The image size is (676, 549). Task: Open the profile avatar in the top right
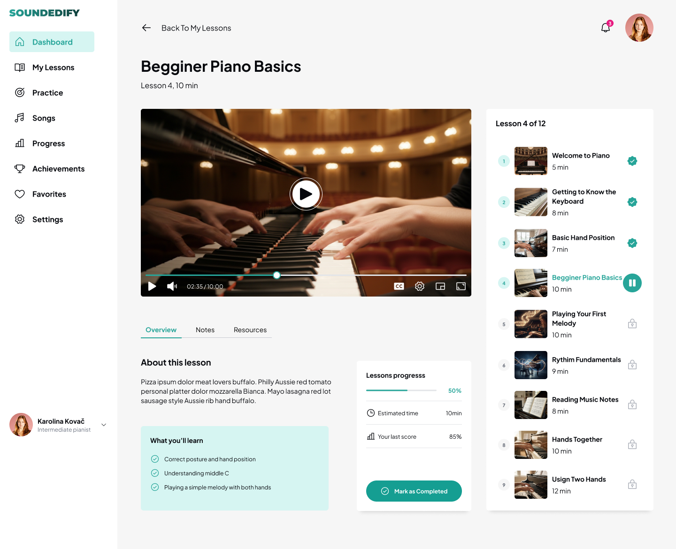639,28
